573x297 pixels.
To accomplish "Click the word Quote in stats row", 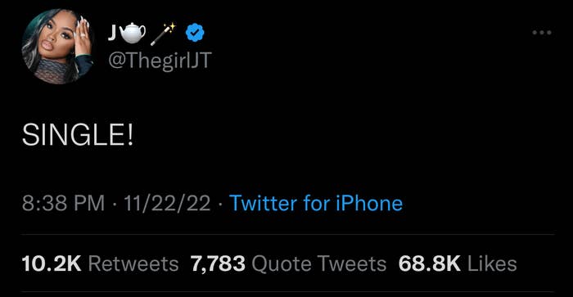I will (281, 263).
